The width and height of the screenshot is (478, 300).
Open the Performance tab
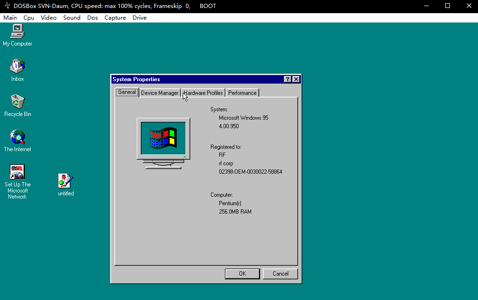pos(242,92)
